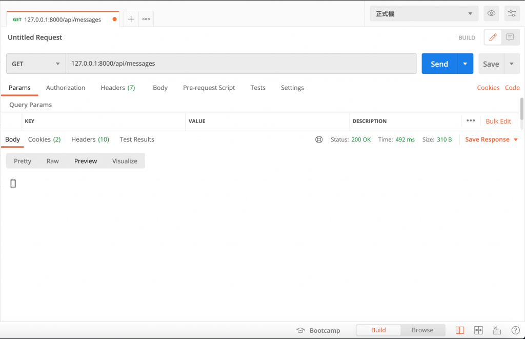This screenshot has width=525, height=339.
Task: Toggle the sidebar panel icon
Action: pyautogui.click(x=460, y=330)
